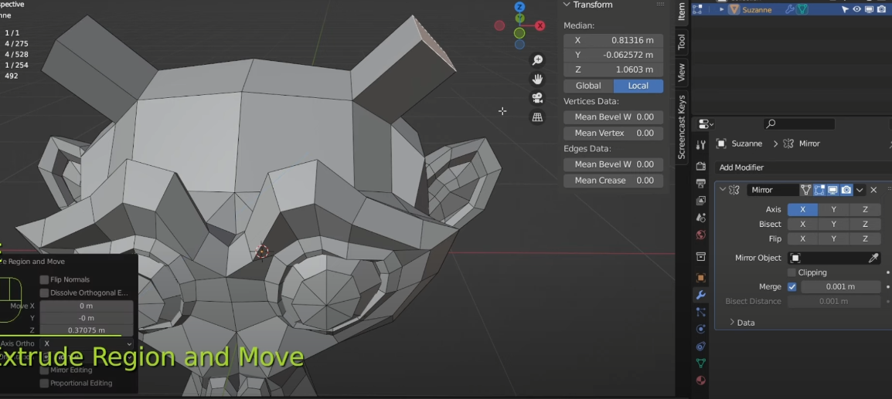Click the Move Z 0.37075 m field
Image resolution: width=892 pixels, height=399 pixels.
[87, 330]
